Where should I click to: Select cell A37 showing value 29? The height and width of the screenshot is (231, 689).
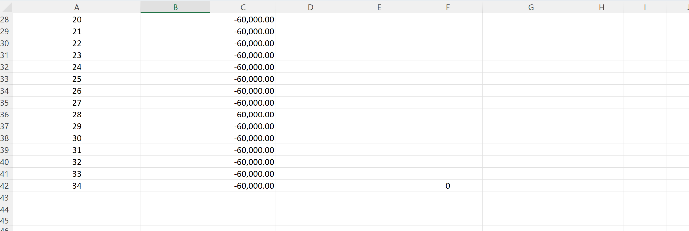pos(77,126)
